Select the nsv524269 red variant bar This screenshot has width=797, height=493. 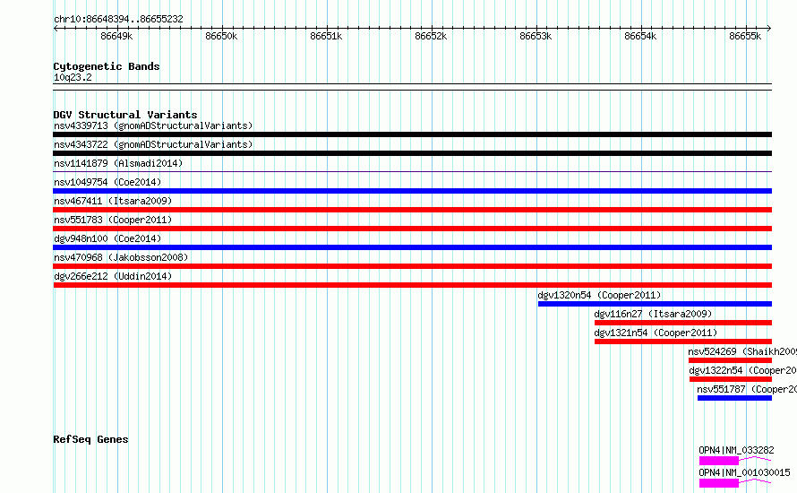(730, 360)
